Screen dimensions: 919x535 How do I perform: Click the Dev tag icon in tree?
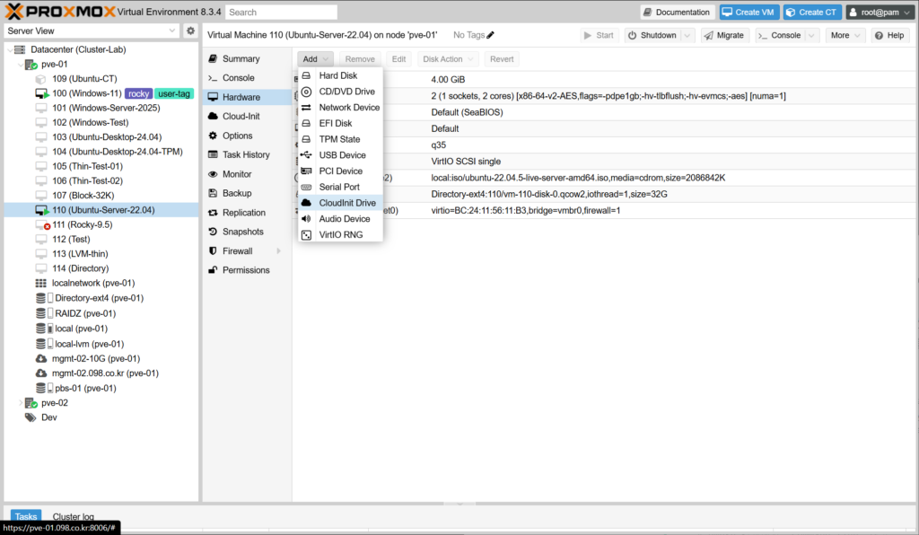[x=30, y=417]
